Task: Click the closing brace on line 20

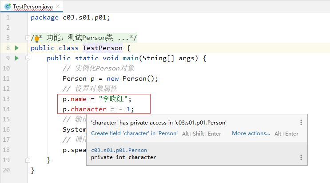Action: [x=32, y=170]
